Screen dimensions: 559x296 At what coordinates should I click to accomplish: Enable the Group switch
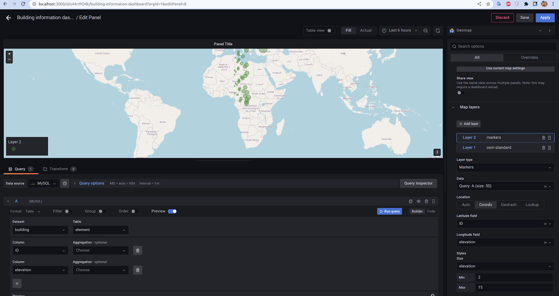[103, 212]
